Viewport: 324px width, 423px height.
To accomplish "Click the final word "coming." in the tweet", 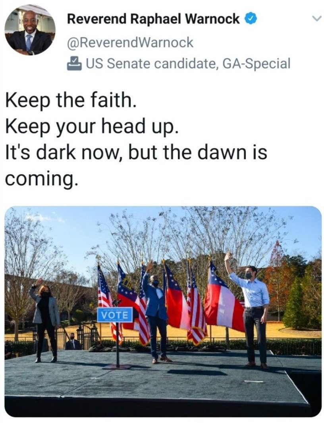I will pos(42,179).
